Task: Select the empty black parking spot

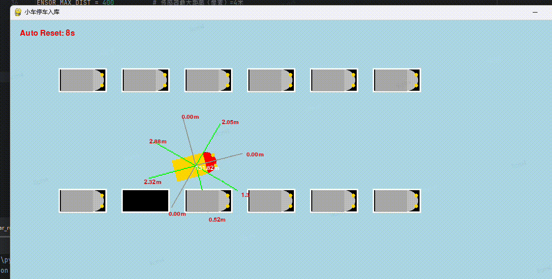Action: point(146,201)
